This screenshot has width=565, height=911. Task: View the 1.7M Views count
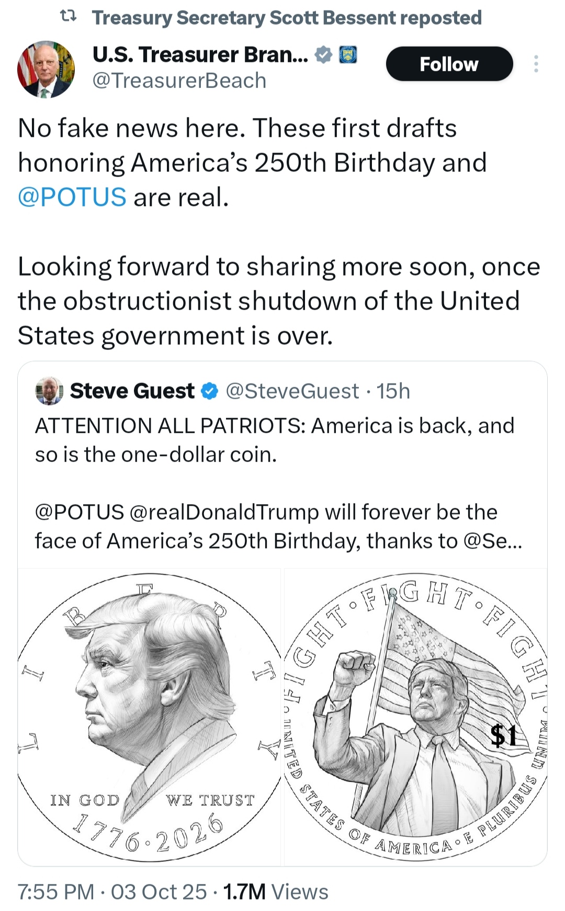276,892
